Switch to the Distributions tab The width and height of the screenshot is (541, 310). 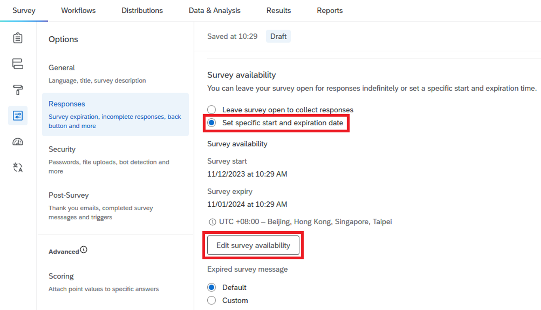coord(142,10)
